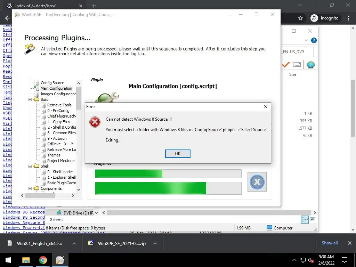Click Show all downloads

click(330, 243)
